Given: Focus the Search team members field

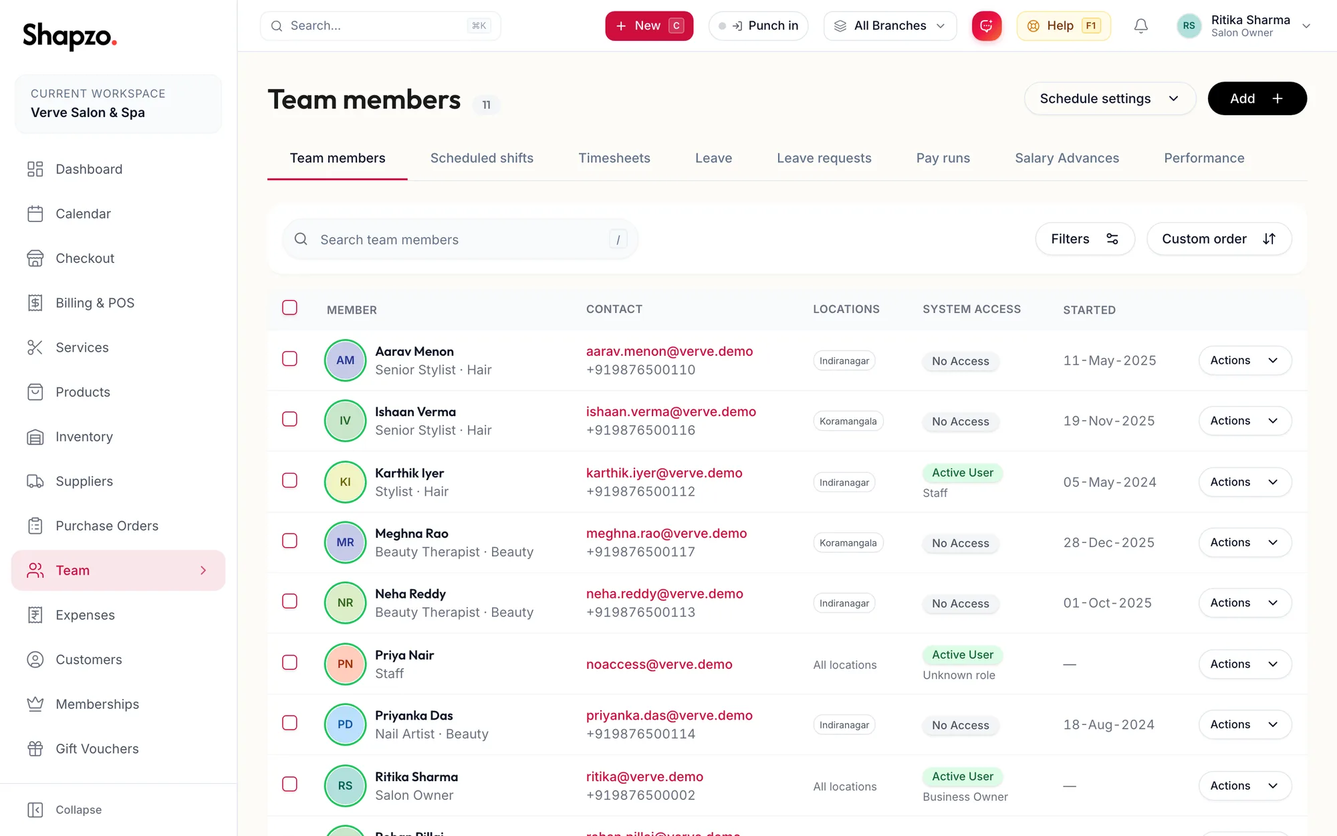Looking at the screenshot, I should pos(460,239).
